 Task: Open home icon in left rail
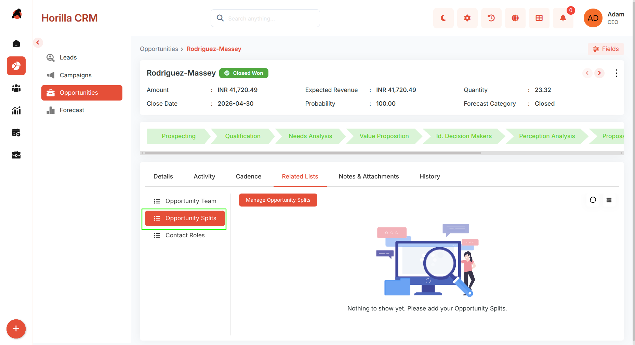pyautogui.click(x=16, y=44)
